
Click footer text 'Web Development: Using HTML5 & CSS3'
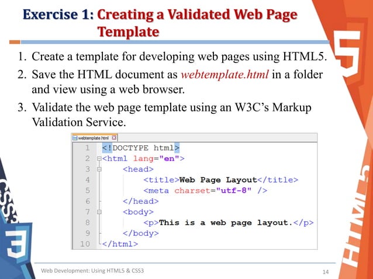click(92, 271)
